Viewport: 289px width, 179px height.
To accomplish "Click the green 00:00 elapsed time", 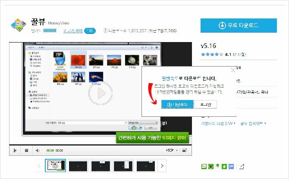I will tap(50, 150).
